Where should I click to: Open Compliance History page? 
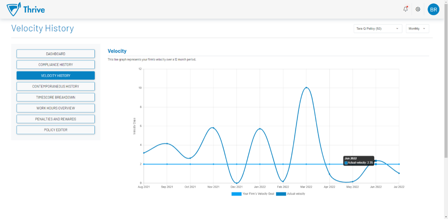55,65
